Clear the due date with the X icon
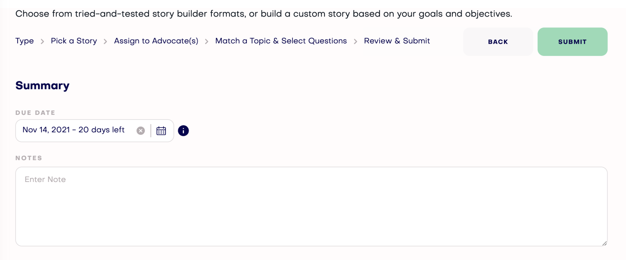Viewport: 626px width, 260px height. click(x=141, y=131)
